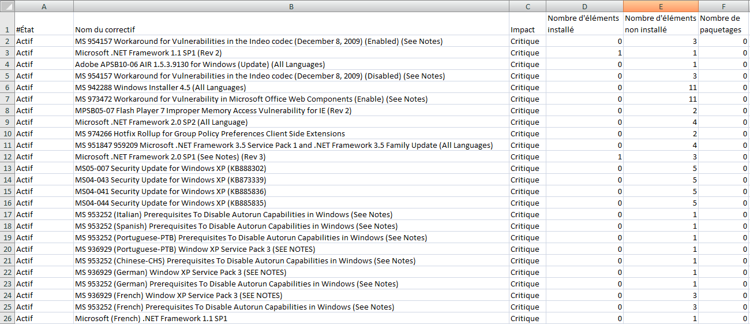
Task: Select column C header
Action: click(x=527, y=6)
